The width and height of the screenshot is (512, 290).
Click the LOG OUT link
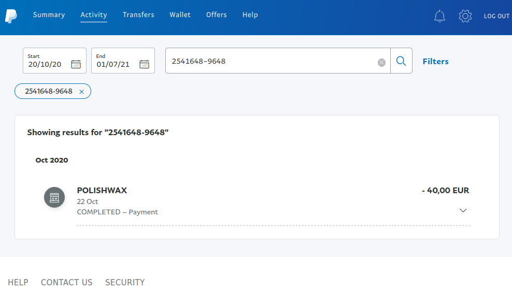496,16
